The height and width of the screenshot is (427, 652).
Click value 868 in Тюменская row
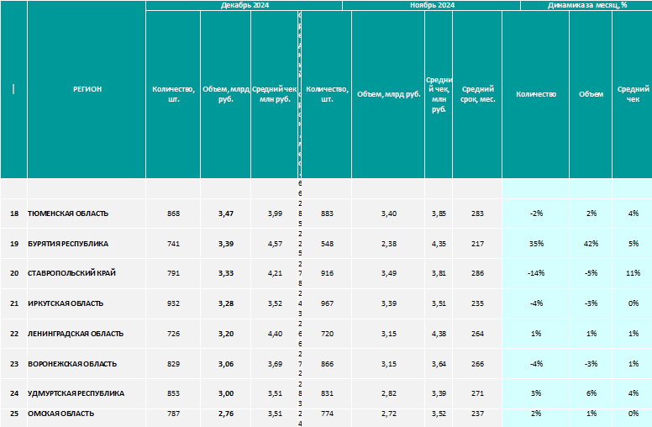[173, 213]
